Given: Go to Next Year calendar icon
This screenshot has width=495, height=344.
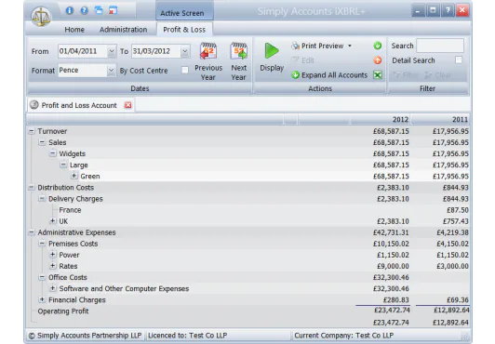Looking at the screenshot, I should coord(238,51).
